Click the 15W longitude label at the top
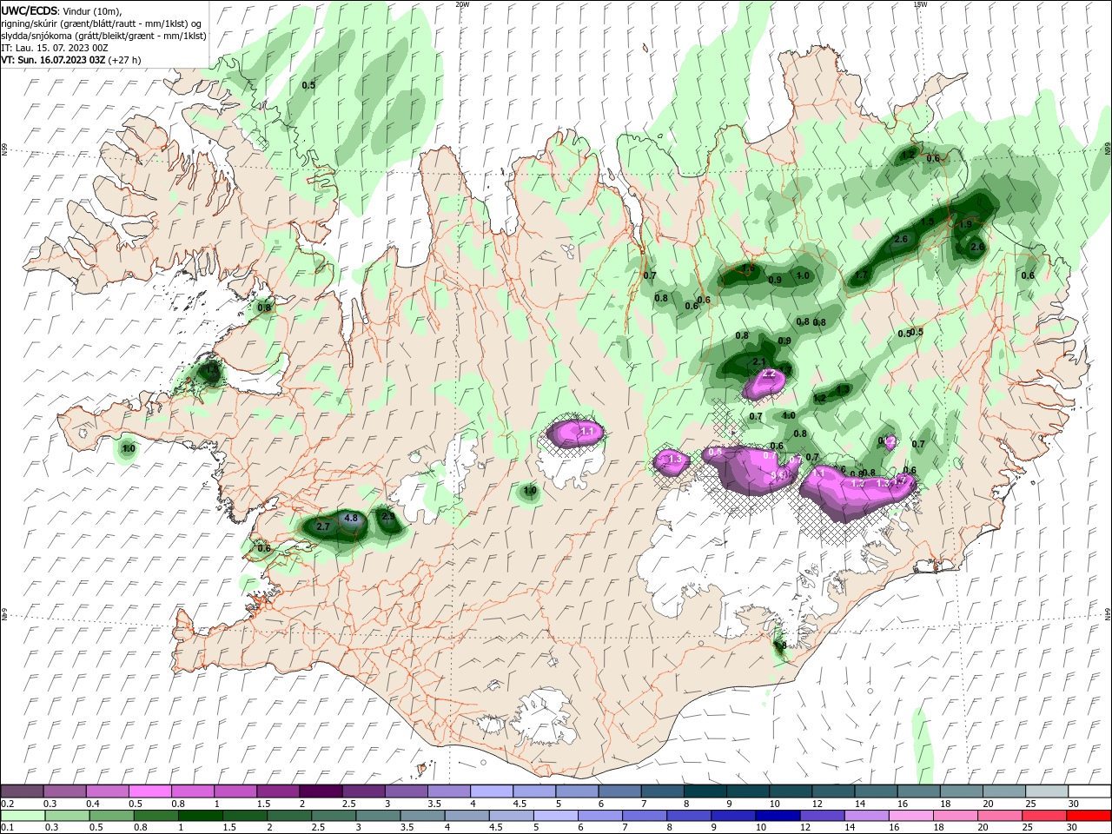This screenshot has width=1112, height=834. tap(920, 4)
